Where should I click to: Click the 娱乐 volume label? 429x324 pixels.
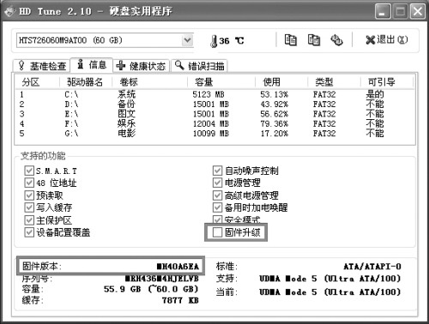coord(127,123)
